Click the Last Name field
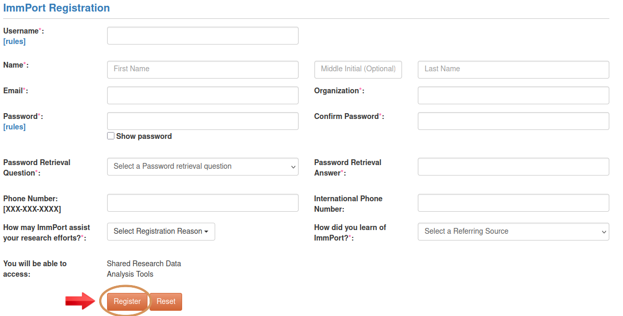 coord(513,69)
